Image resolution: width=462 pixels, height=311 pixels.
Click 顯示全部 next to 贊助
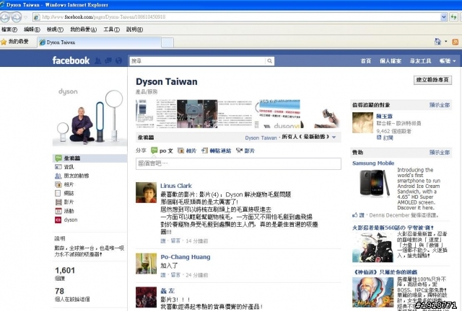point(440,153)
